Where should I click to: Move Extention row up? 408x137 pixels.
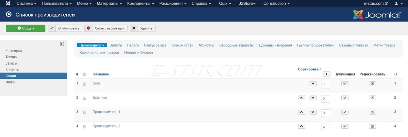(x=302, y=98)
